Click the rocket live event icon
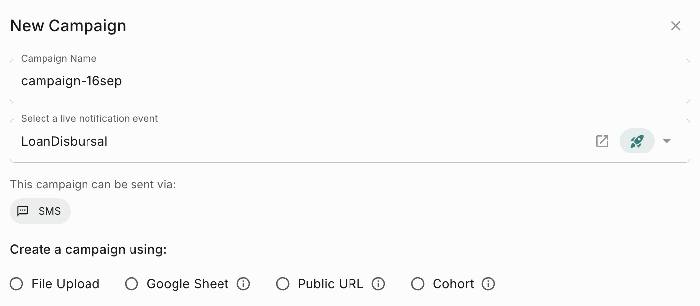This screenshot has height=306, width=700. tap(637, 142)
